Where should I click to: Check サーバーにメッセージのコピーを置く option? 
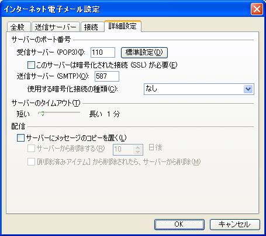tap(20, 138)
